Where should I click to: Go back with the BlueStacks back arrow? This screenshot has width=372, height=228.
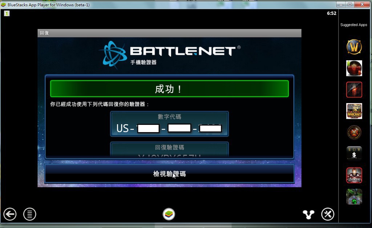tap(10, 214)
